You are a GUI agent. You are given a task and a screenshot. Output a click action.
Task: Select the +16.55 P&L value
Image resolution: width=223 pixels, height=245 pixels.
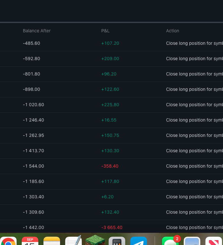point(109,120)
